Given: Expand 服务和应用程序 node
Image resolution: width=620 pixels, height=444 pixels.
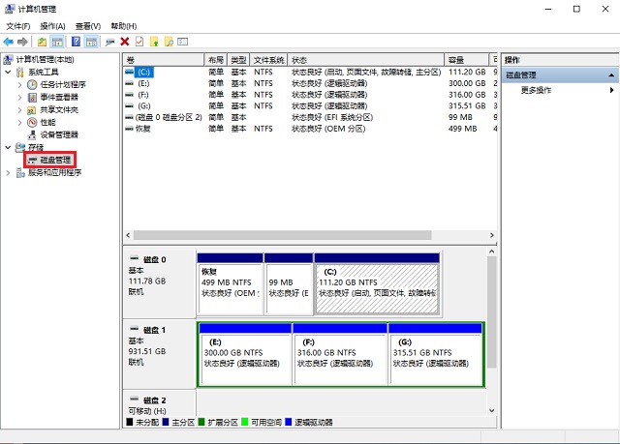Looking at the screenshot, I should coord(9,172).
